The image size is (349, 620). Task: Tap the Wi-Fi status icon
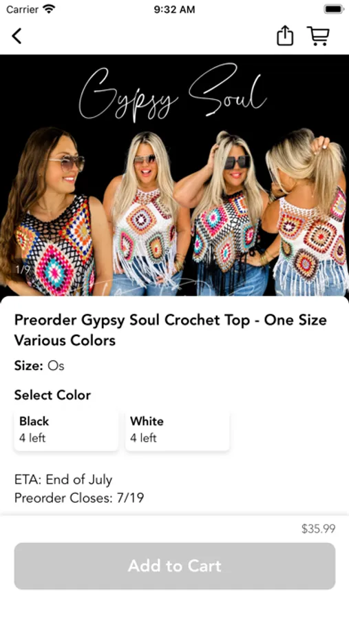[x=50, y=9]
